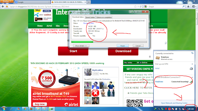Viewport: 198px width, 111px height.
Task: Click the system clock 1:09 AM
Action: click(191, 109)
